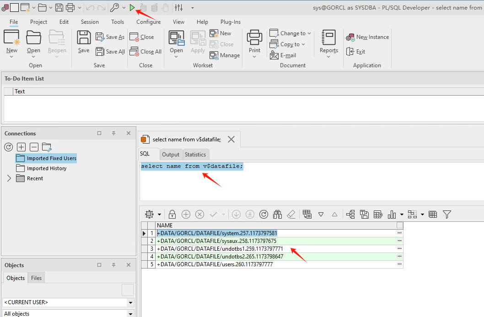
Task: Toggle the pin on the Connections panel
Action: [x=113, y=133]
